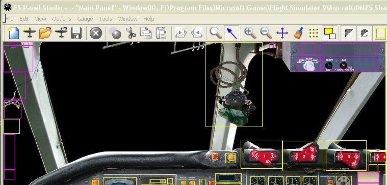
Task: Save the panel with floppy disk icon
Action: pyautogui.click(x=76, y=33)
